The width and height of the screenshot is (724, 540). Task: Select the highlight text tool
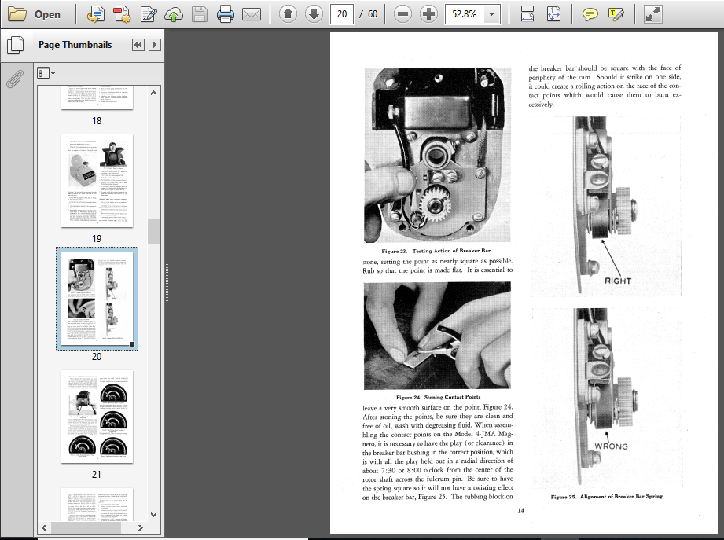pyautogui.click(x=616, y=14)
